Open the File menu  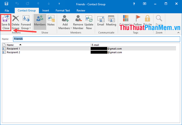coord(7,11)
